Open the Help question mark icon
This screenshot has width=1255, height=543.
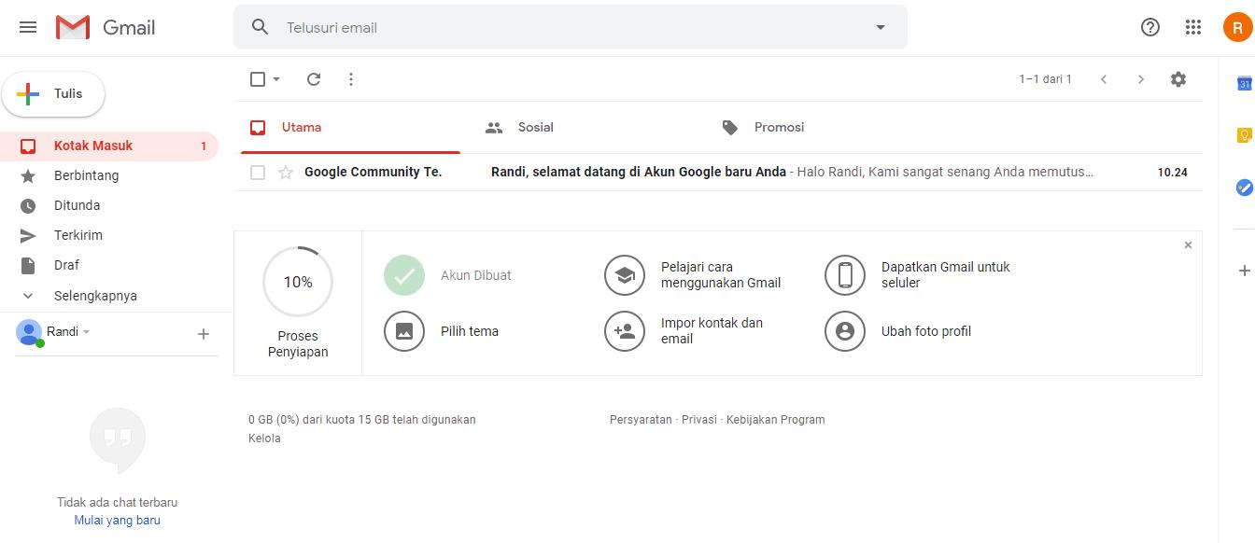(x=1150, y=27)
